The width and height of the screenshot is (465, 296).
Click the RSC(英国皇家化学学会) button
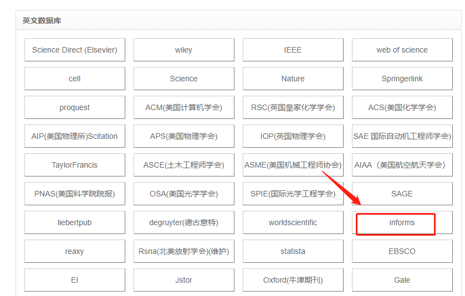coord(293,107)
